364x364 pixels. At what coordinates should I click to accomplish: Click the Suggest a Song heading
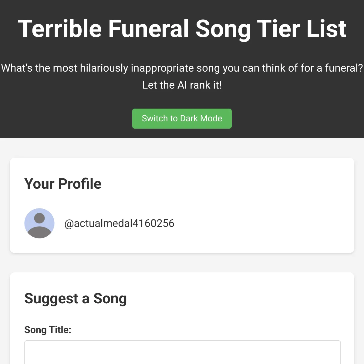(76, 298)
